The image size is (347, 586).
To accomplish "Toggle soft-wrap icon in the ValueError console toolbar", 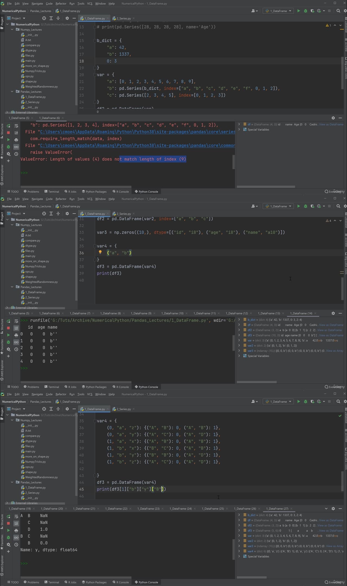I will click(16, 126).
